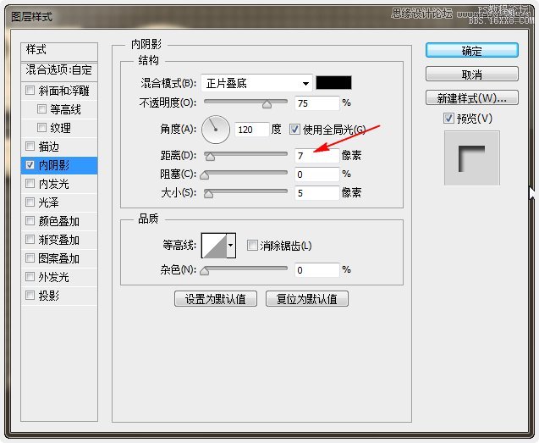
Task: Select 混合选项:自定 in the list
Action: (59, 70)
